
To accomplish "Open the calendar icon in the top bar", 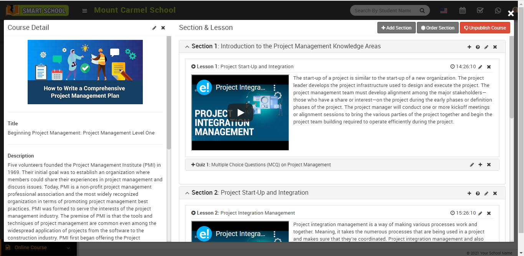I will [462, 10].
